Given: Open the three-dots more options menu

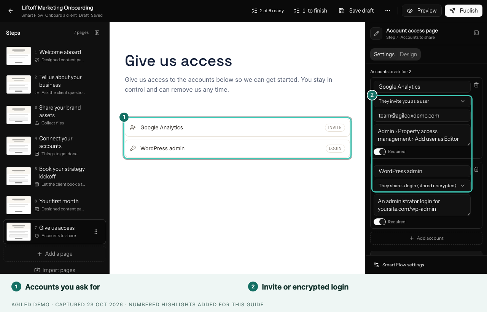Looking at the screenshot, I should tap(388, 11).
